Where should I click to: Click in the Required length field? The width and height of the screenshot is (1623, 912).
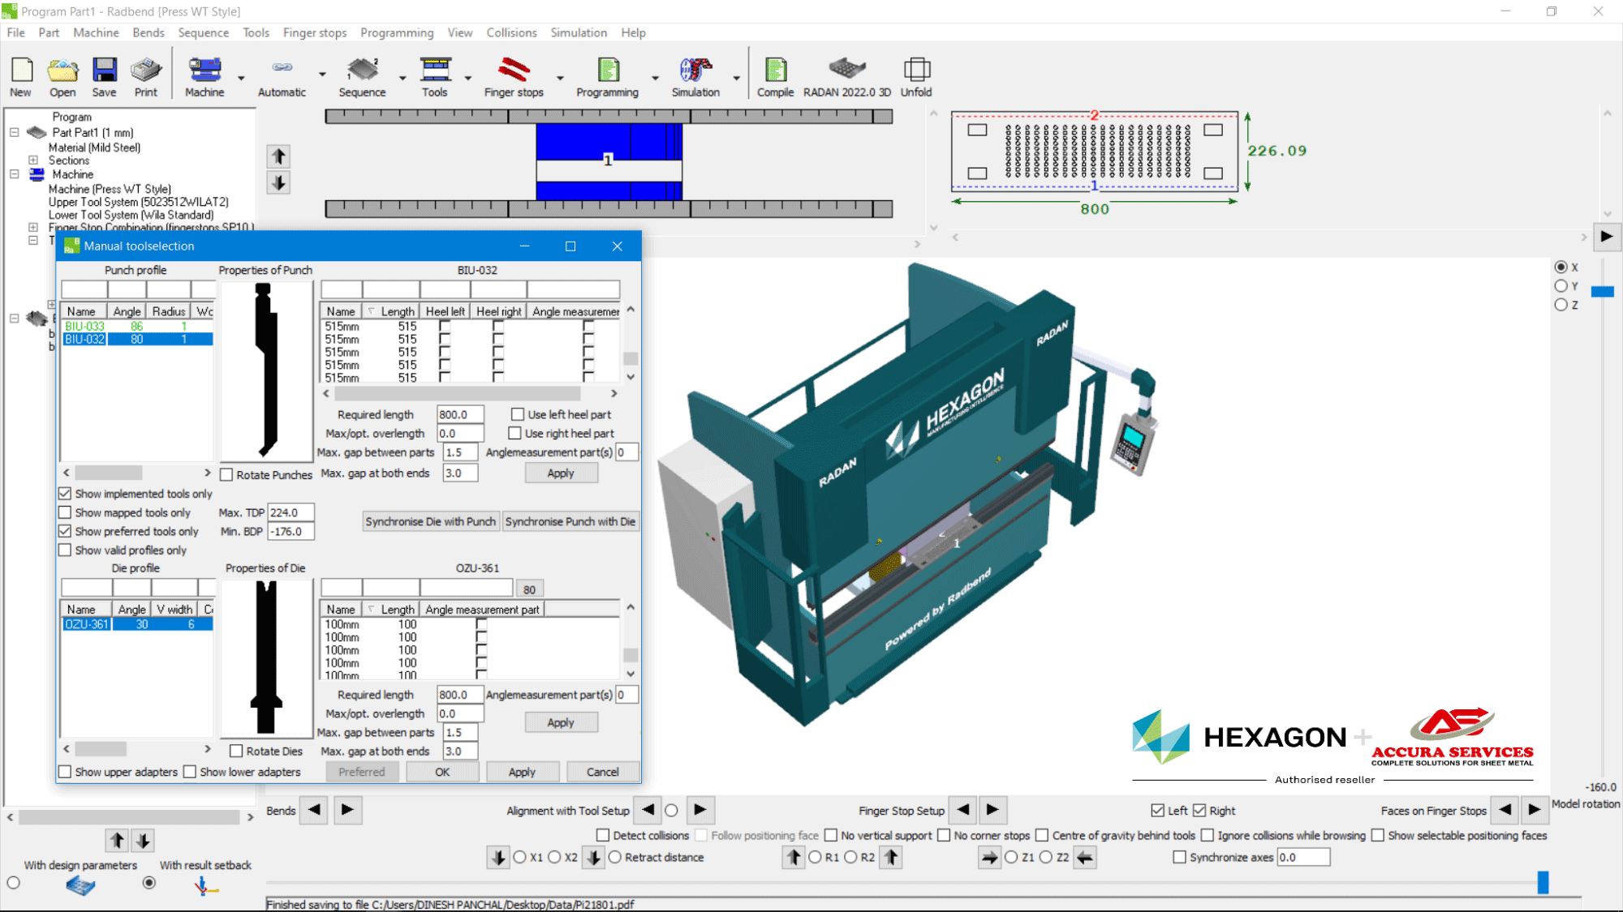coord(459,413)
